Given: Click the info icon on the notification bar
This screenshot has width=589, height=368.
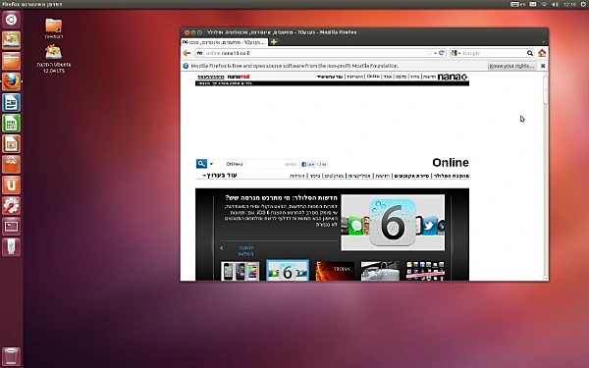Looking at the screenshot, I should click(x=186, y=66).
